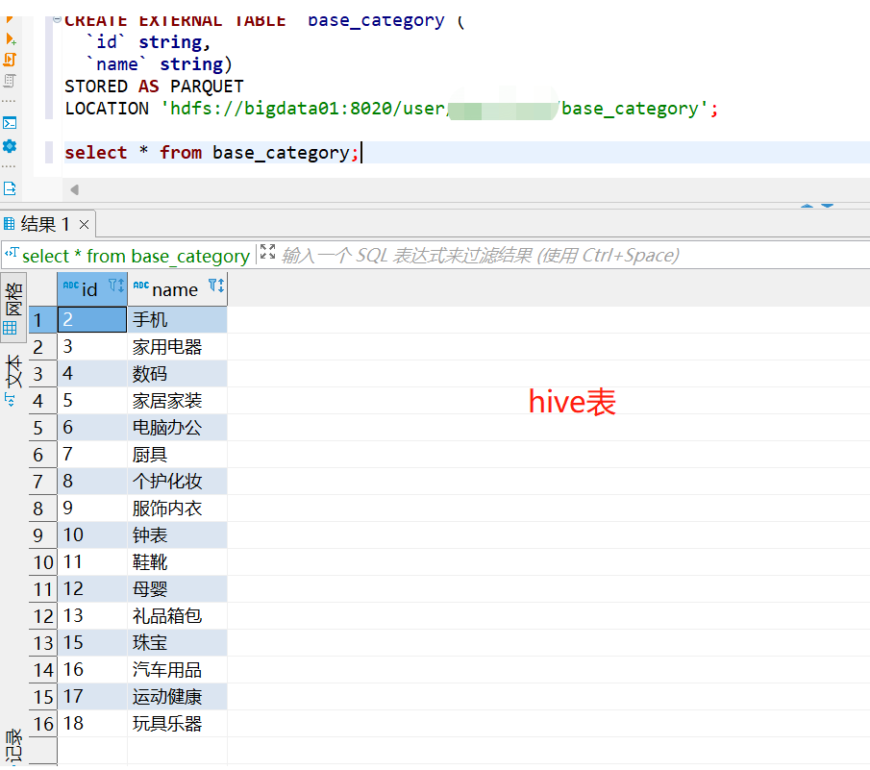This screenshot has height=770, width=870.
Task: Click the execute script double-arrow icon
Action: pos(11,58)
